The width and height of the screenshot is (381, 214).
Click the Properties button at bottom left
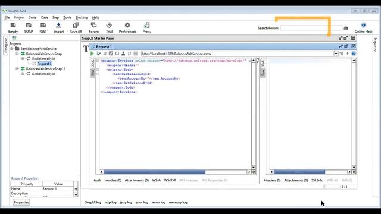point(21,202)
